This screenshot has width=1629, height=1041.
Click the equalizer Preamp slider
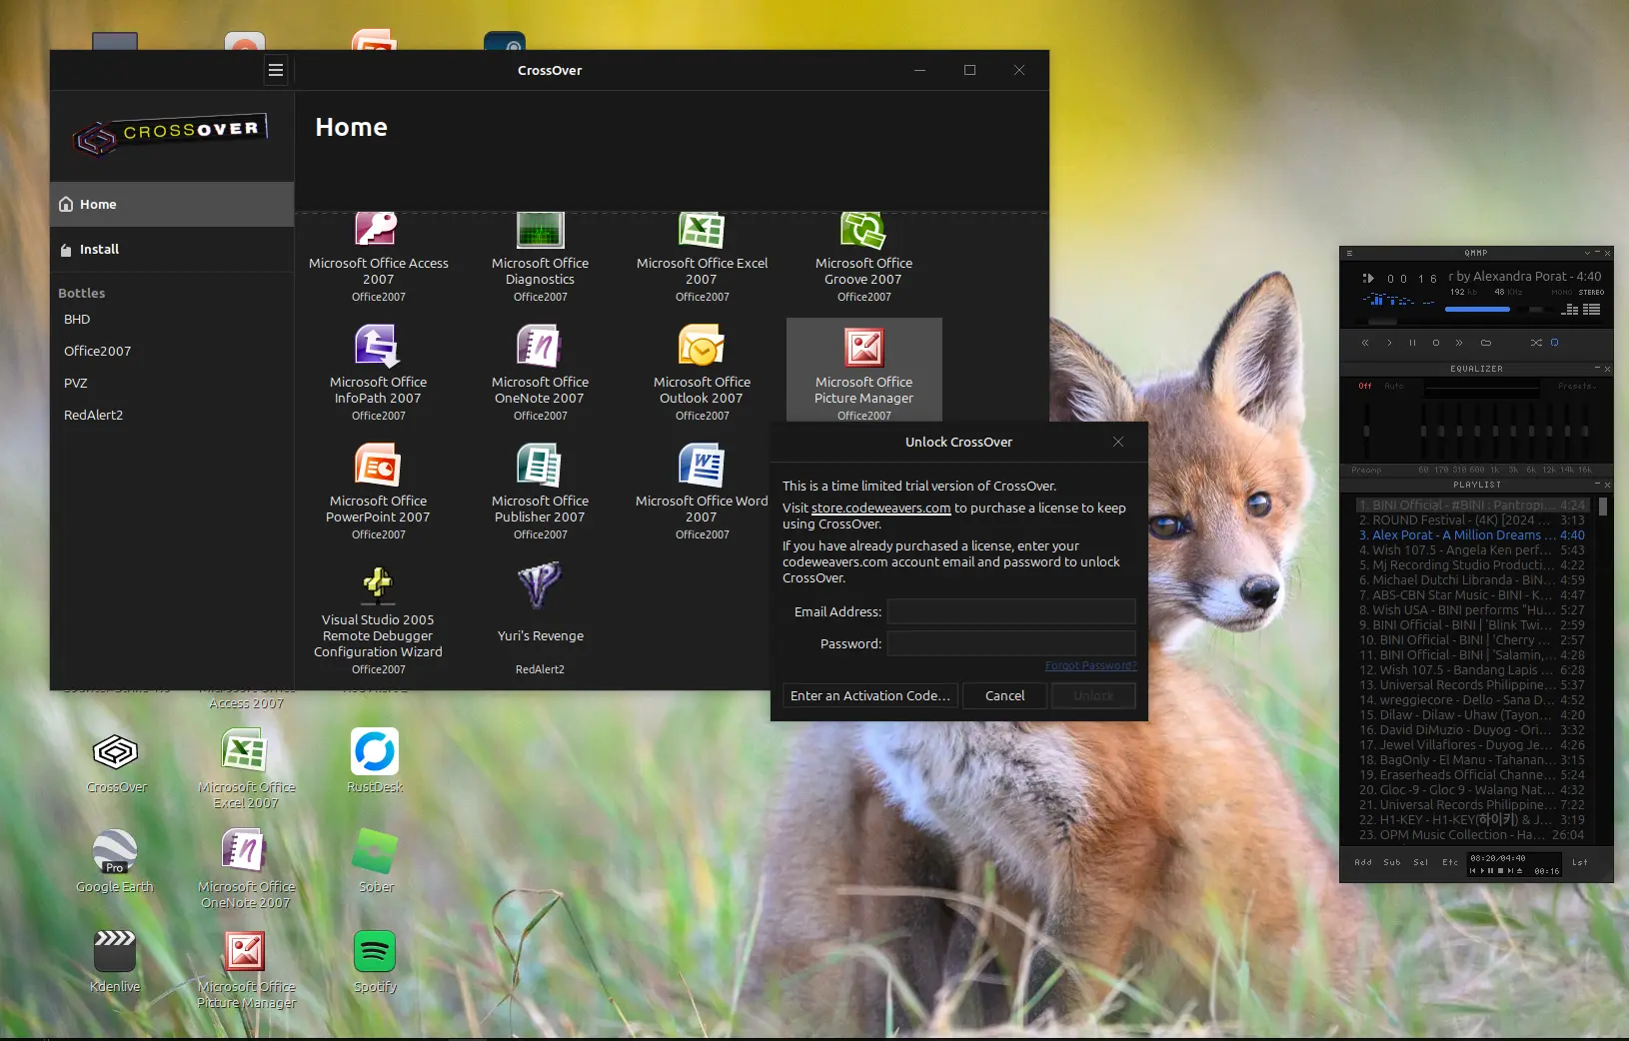pos(1366,430)
